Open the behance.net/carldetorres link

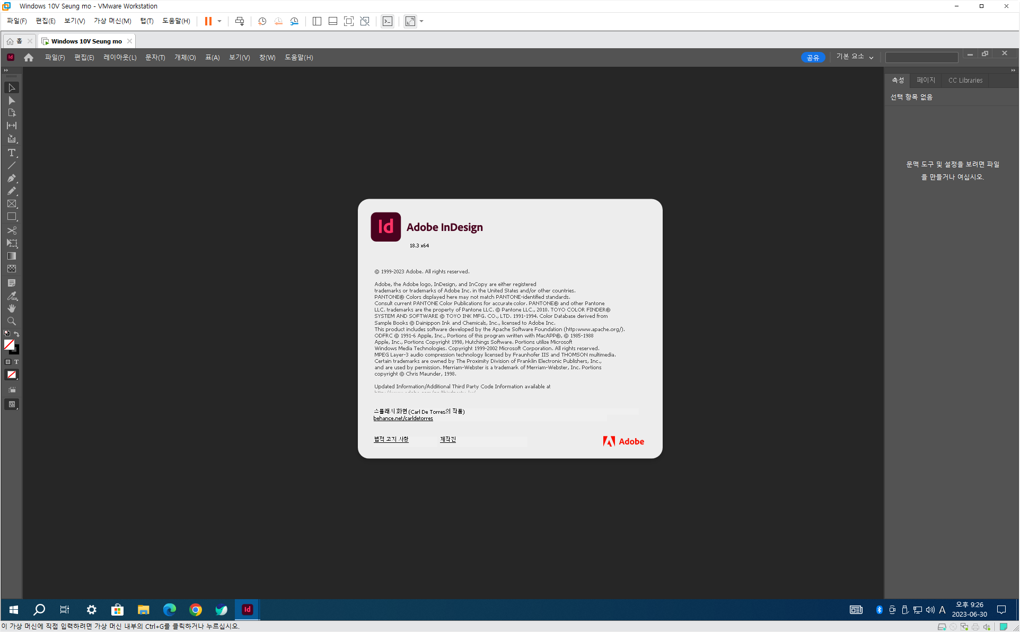coord(403,419)
